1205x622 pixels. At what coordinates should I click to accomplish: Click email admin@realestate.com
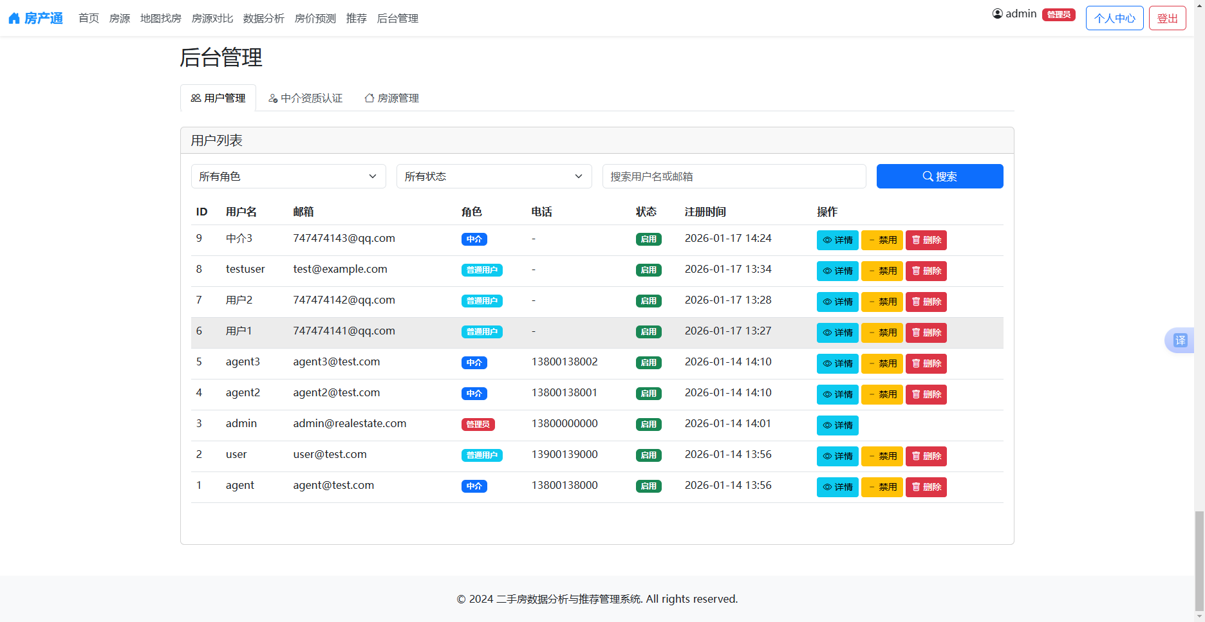click(x=350, y=423)
